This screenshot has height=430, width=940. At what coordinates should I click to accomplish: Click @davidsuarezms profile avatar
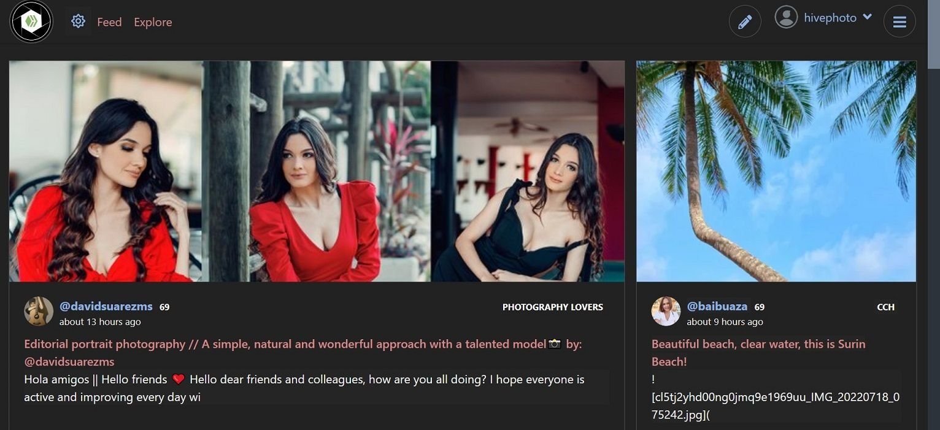39,311
